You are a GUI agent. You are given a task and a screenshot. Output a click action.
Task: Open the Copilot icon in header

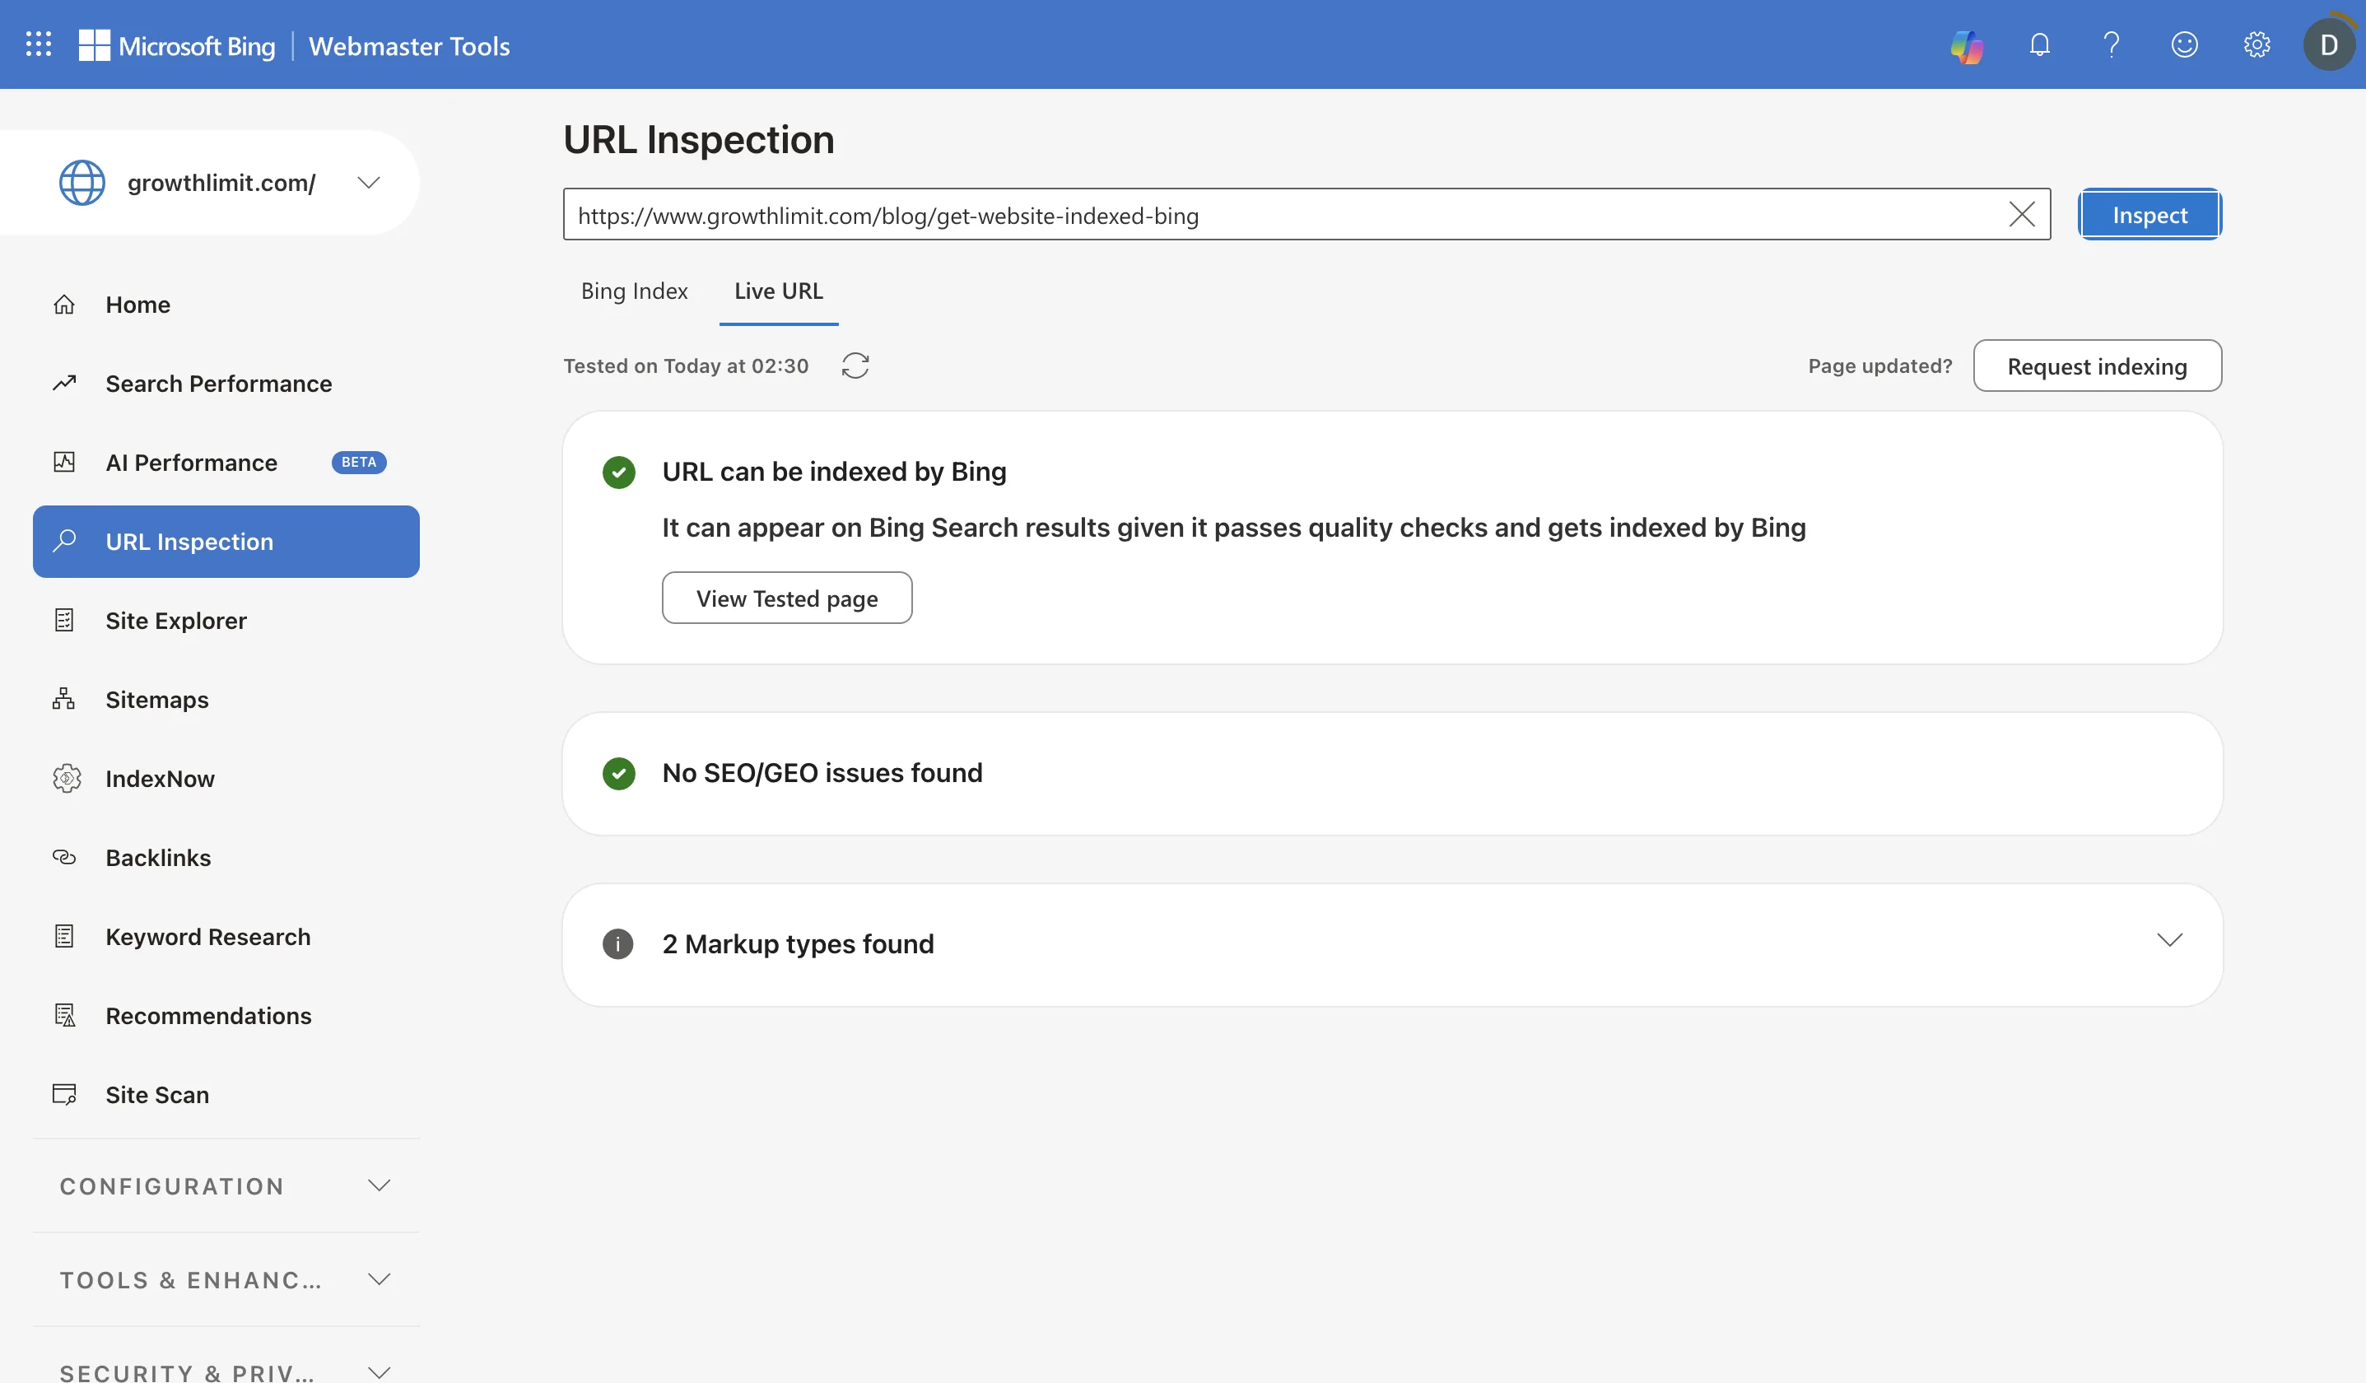pos(1966,45)
